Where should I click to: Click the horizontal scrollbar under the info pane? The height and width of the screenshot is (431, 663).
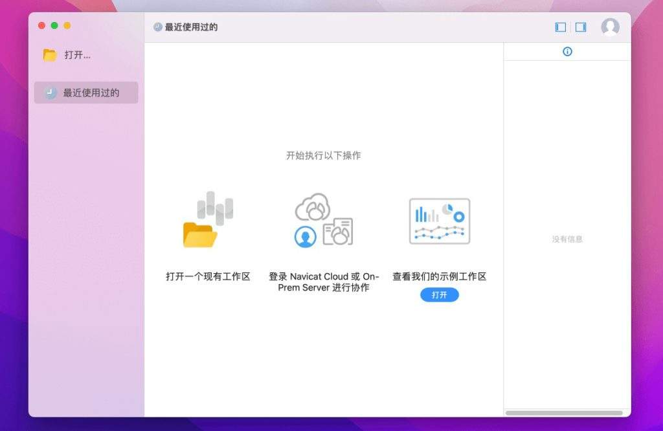point(563,413)
